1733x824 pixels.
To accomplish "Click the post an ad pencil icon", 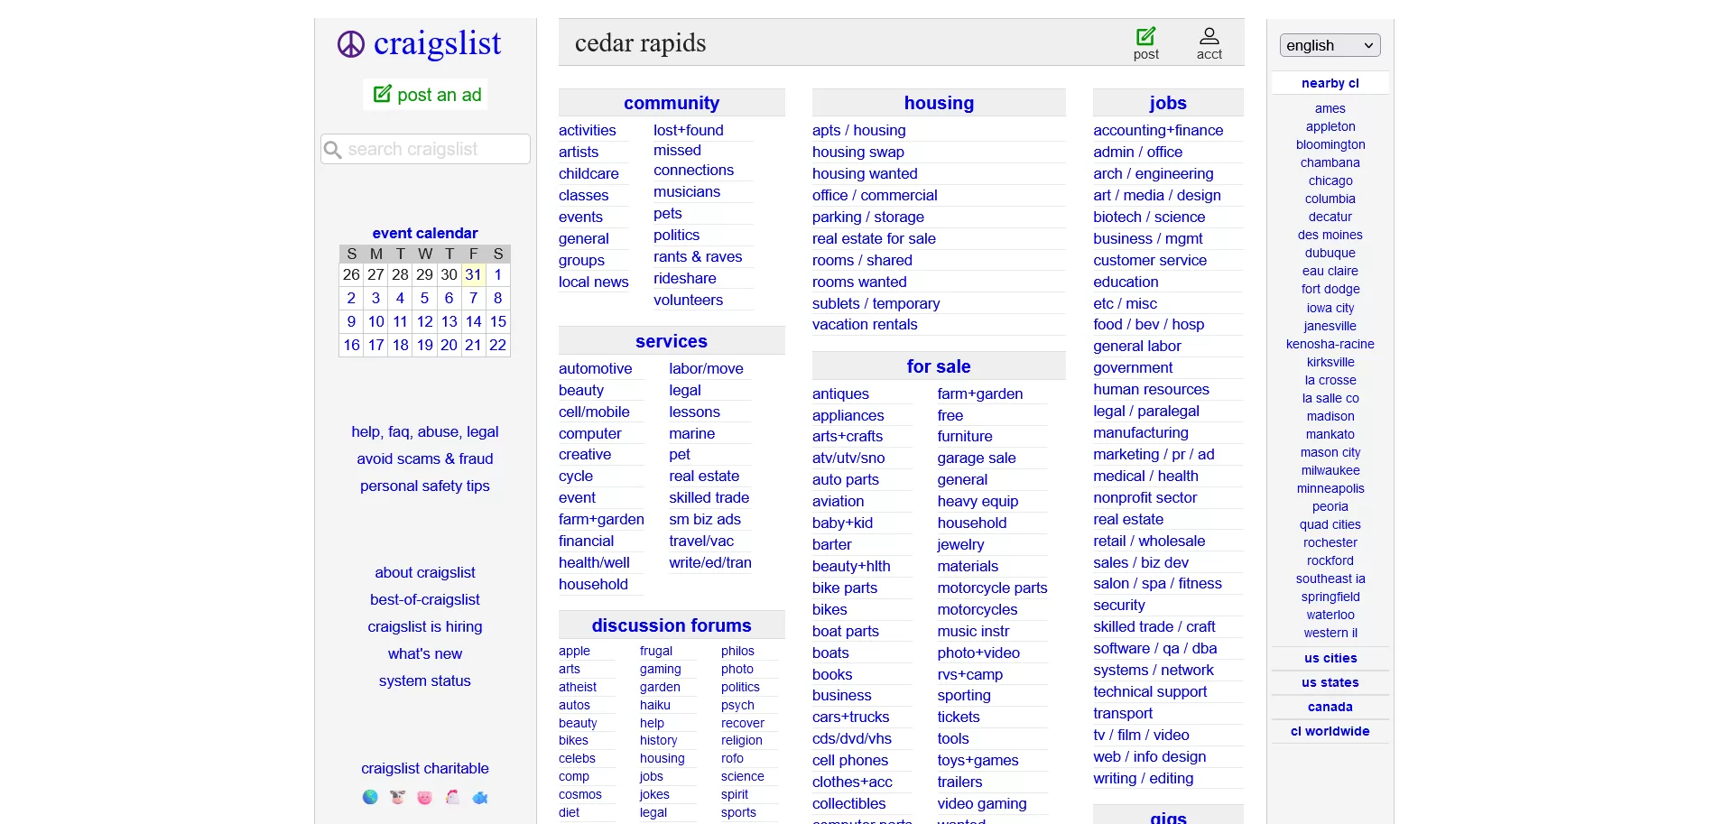I will tap(383, 94).
